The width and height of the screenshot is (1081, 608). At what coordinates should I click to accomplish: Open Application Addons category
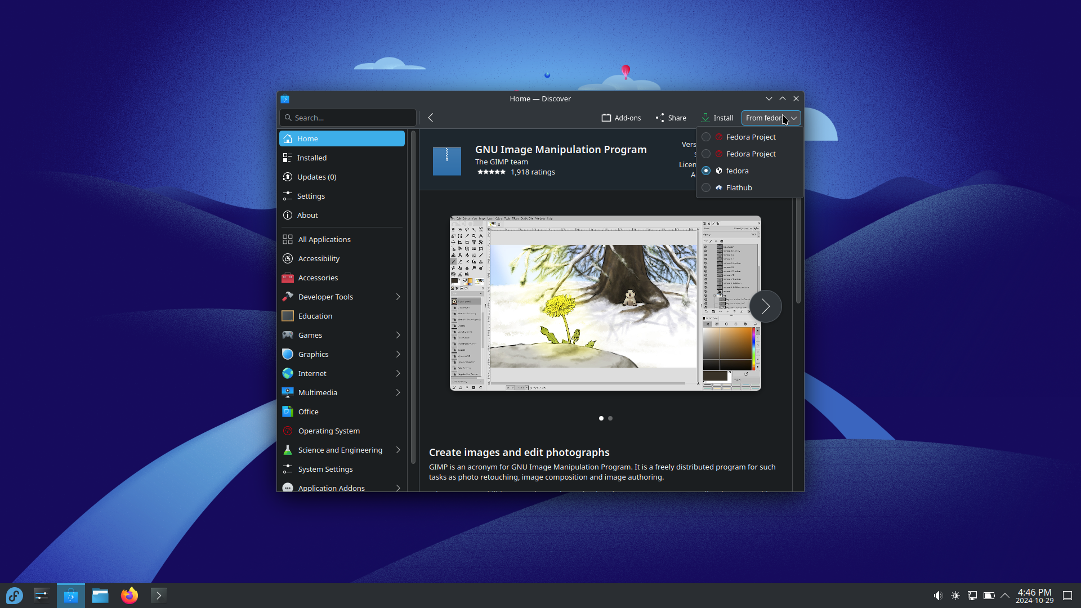(342, 488)
